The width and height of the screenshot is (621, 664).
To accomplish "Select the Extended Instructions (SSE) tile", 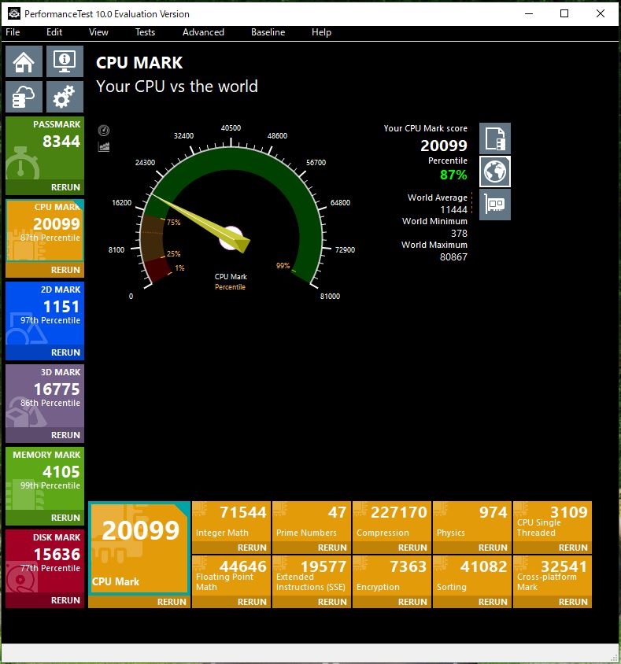I will pyautogui.click(x=312, y=576).
